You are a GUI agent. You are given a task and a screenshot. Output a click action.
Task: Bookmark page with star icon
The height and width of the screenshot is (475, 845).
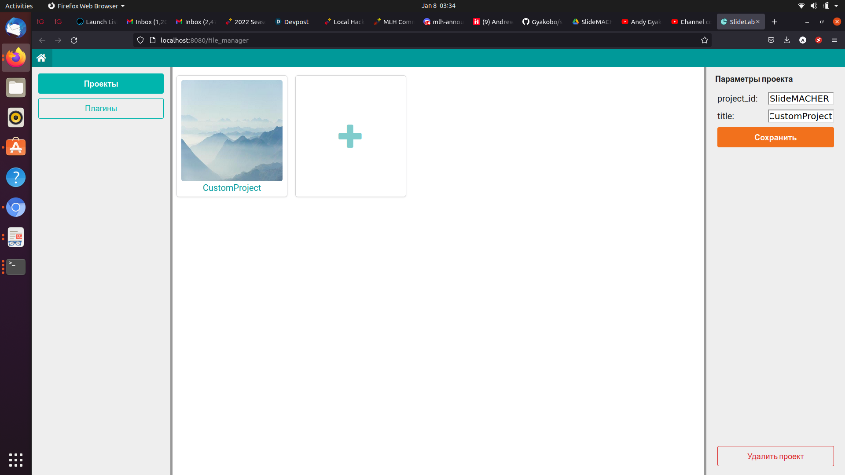(x=705, y=40)
